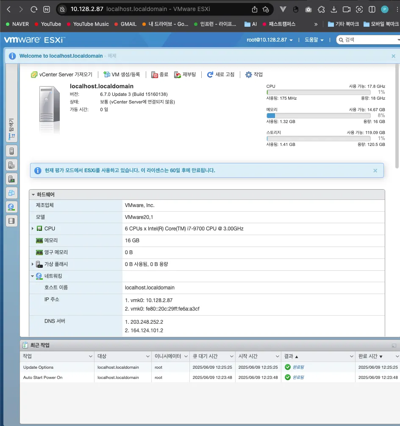
Task: Open the browser downloads icon
Action: pos(334,9)
